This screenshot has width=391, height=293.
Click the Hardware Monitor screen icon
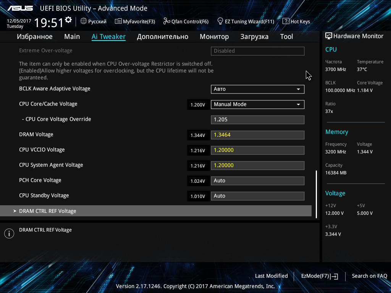329,36
